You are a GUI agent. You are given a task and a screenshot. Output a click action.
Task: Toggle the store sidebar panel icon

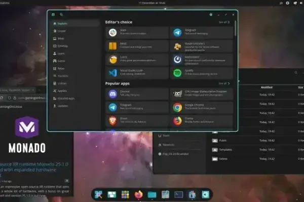click(x=53, y=15)
